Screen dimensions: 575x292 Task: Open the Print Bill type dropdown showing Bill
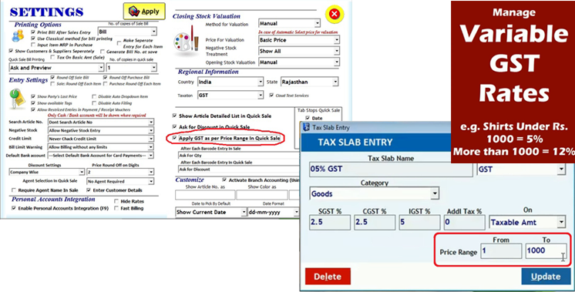coord(127,32)
